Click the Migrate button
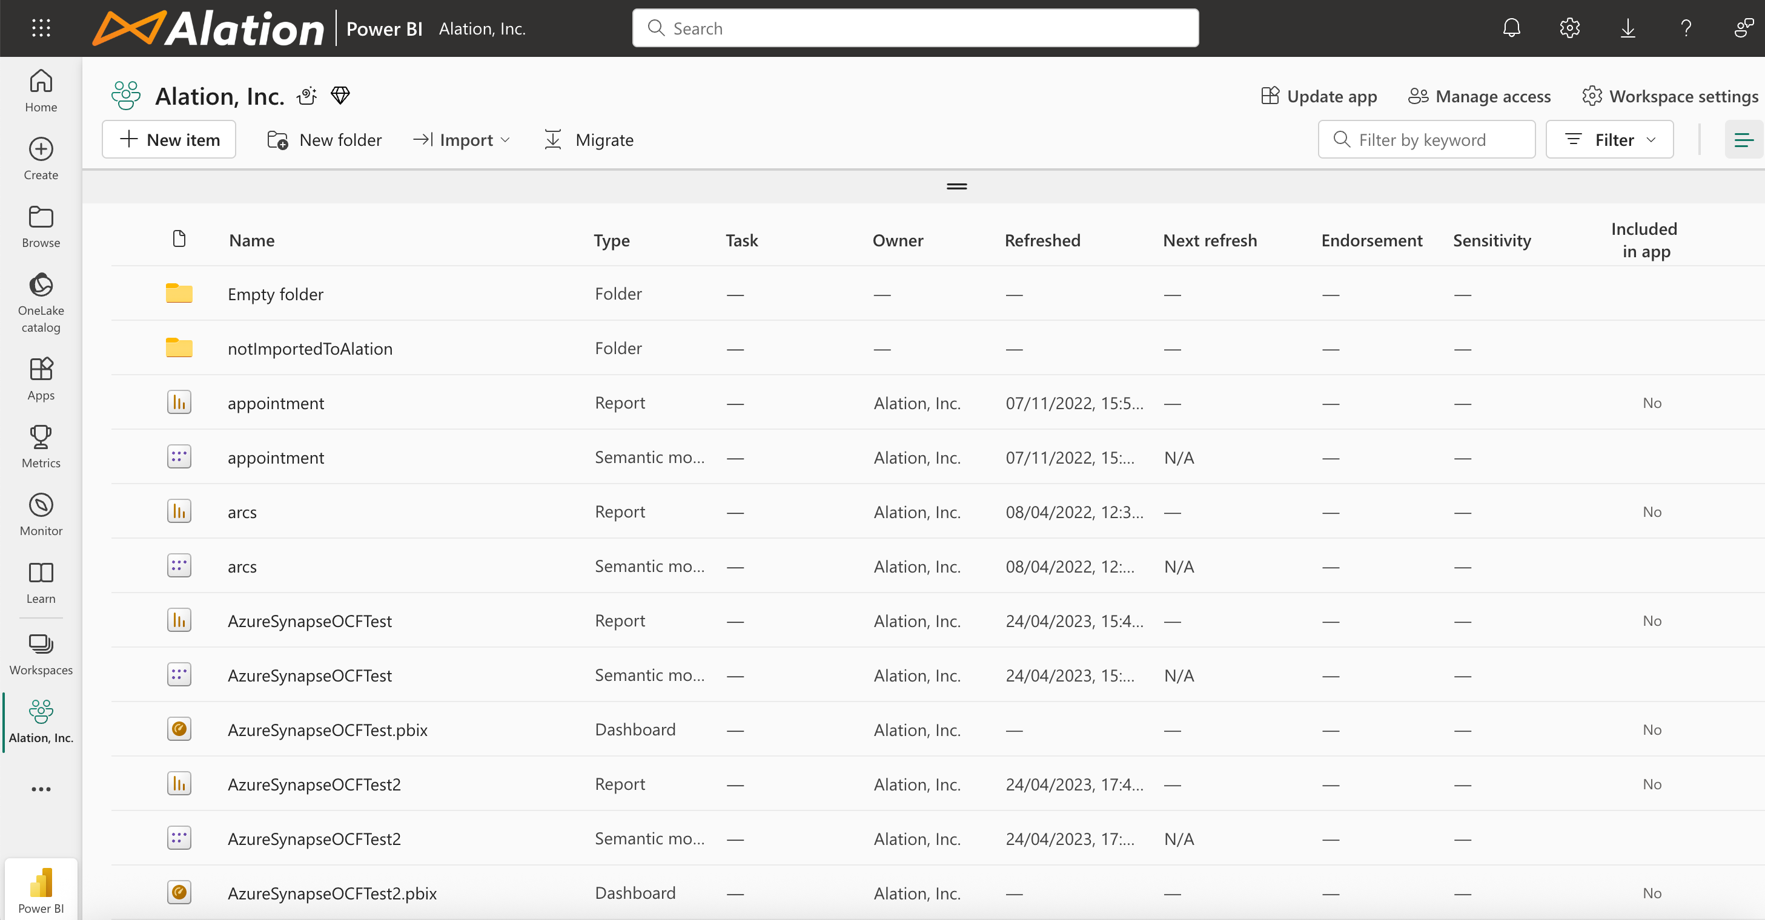This screenshot has width=1765, height=920. 589,140
